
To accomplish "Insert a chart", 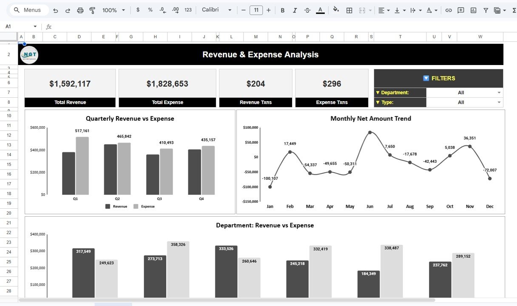I will pyautogui.click(x=473, y=10).
